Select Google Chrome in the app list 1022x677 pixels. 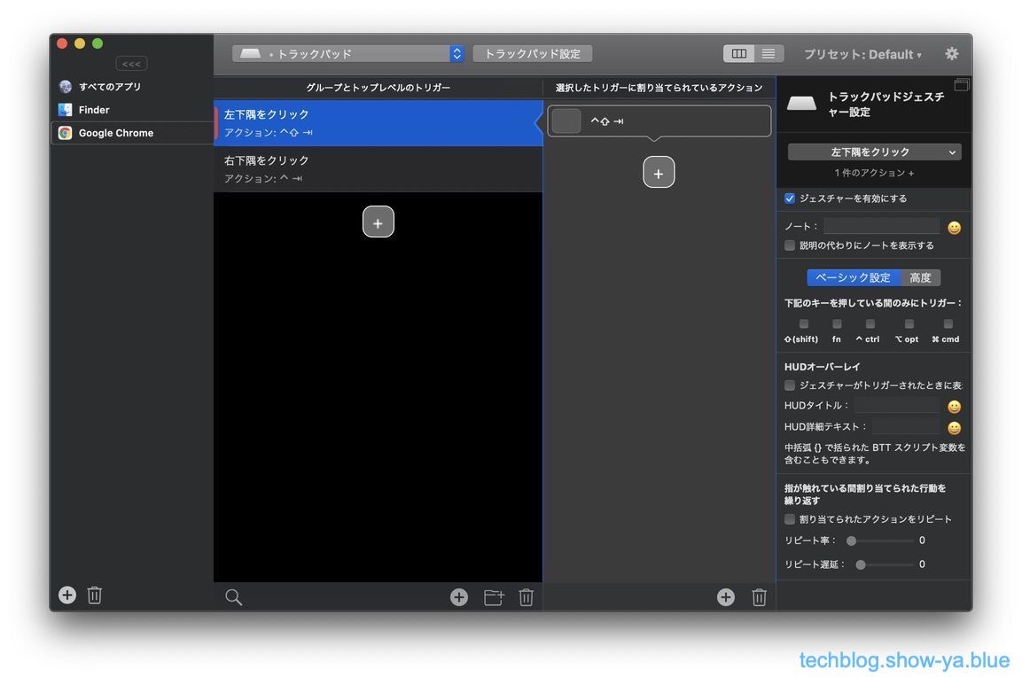click(115, 133)
